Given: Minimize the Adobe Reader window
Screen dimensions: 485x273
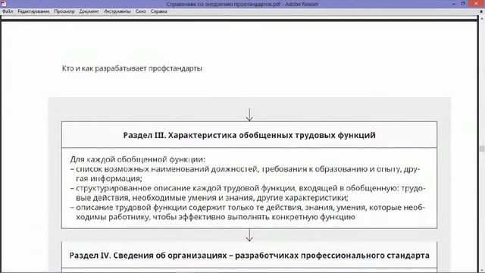Looking at the screenshot, I should pyautogui.click(x=453, y=4).
